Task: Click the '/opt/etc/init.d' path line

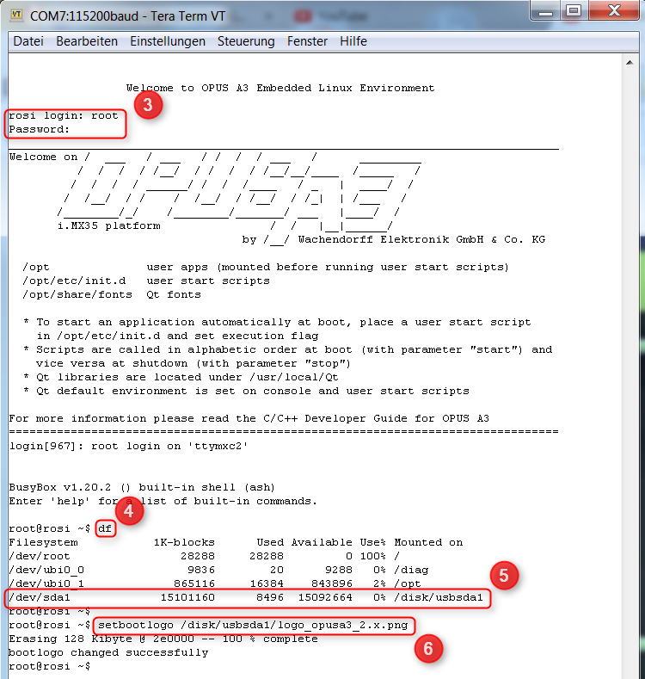Action: [146, 281]
